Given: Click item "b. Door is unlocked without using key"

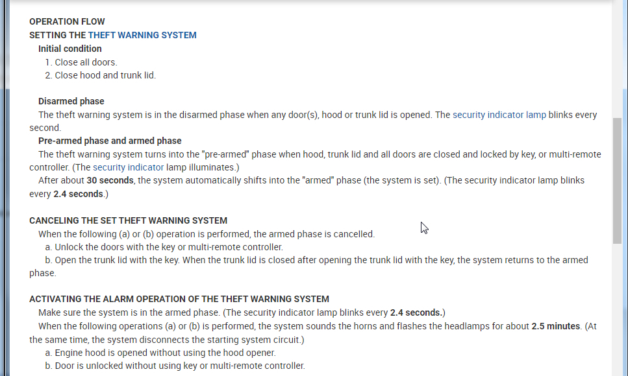Looking at the screenshot, I should pos(175,366).
